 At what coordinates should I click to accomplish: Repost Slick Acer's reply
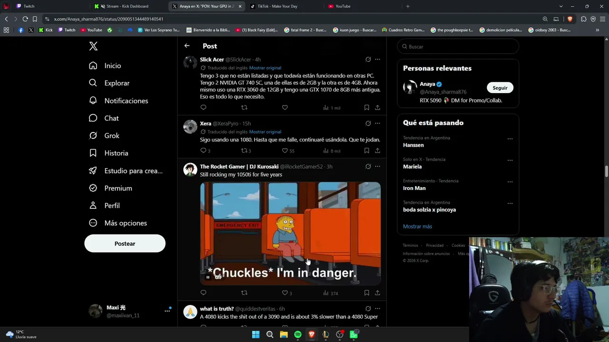(x=244, y=108)
